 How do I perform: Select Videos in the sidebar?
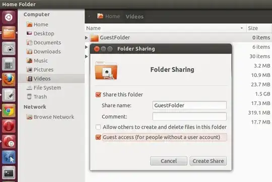51,78
